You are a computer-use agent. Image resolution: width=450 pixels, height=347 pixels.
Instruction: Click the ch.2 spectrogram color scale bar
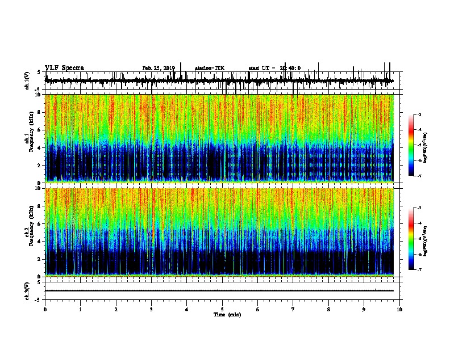[x=411, y=239]
